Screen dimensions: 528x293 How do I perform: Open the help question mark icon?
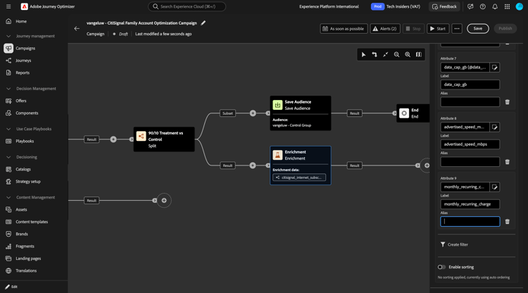(482, 6)
